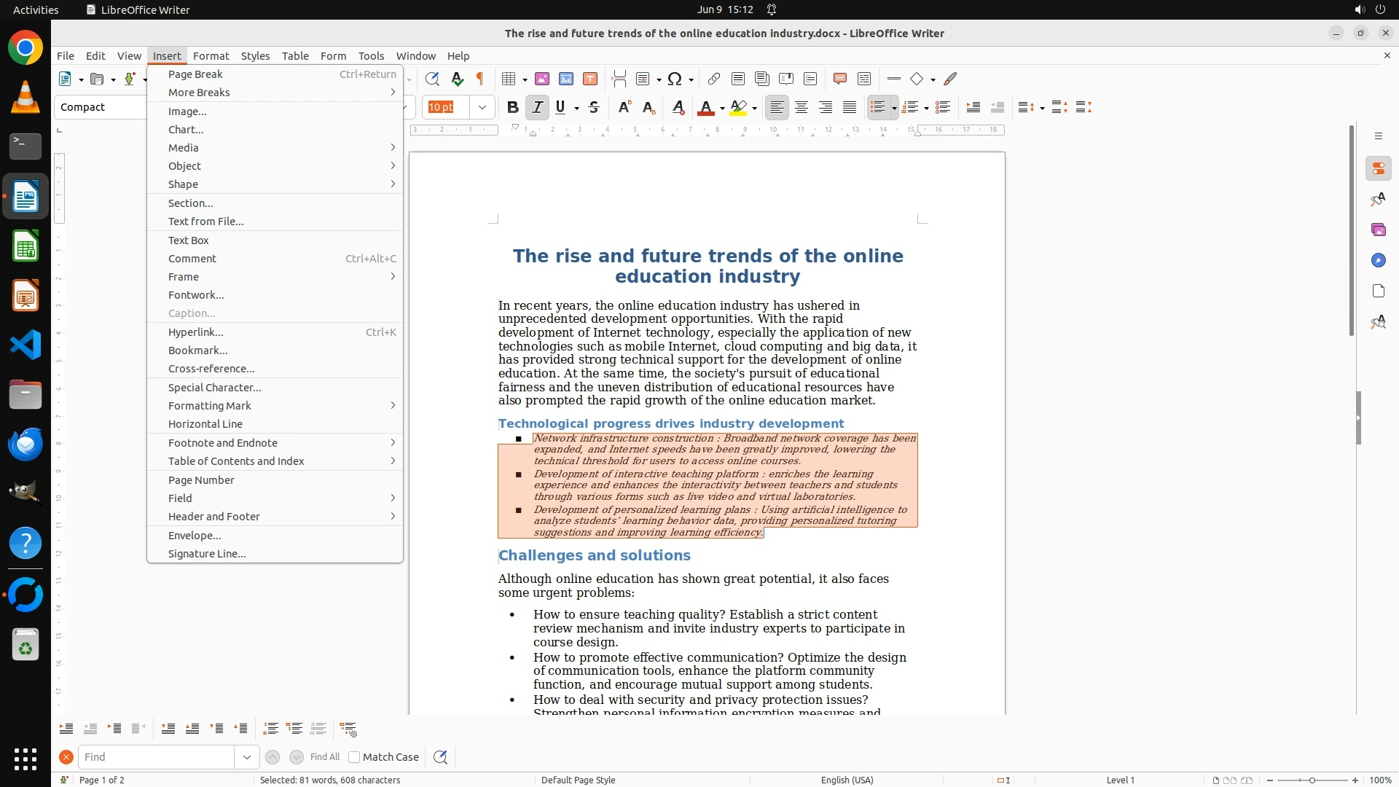
Task: Open the sidebar Gallery icon
Action: click(1378, 230)
